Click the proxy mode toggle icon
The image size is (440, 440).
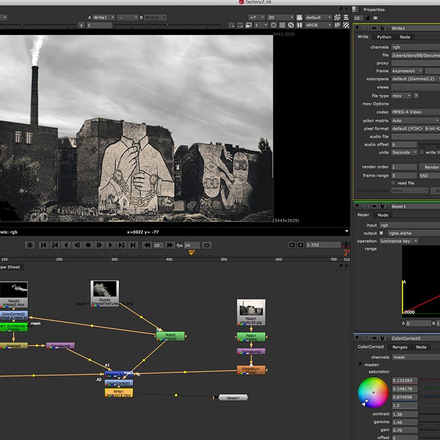point(249,25)
